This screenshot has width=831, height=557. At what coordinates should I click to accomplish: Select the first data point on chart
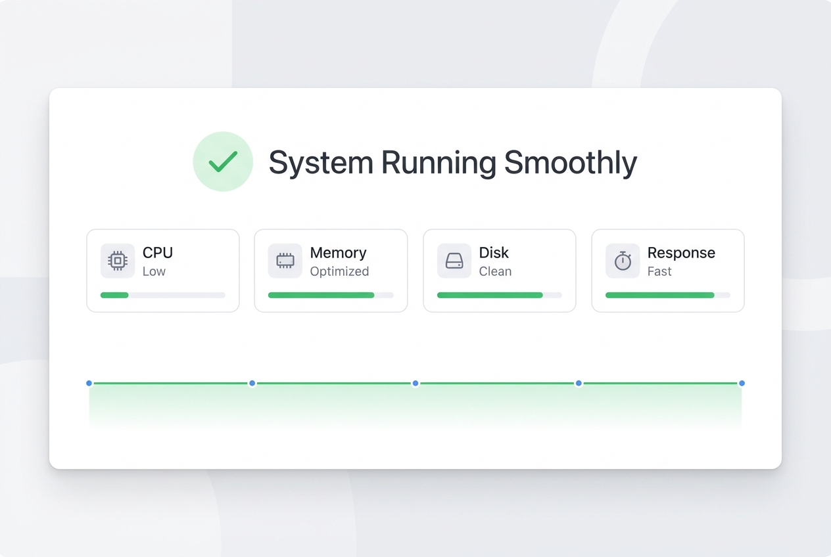pyautogui.click(x=89, y=383)
